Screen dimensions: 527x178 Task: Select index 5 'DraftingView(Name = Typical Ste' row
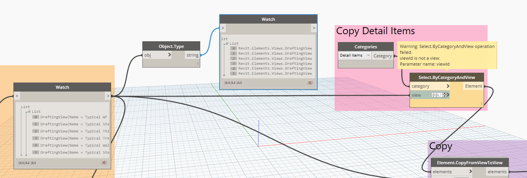tap(70, 152)
